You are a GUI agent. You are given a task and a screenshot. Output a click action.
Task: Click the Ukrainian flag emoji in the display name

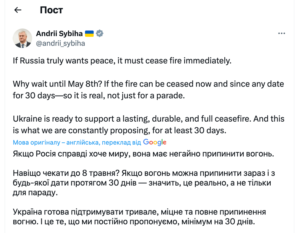click(89, 34)
